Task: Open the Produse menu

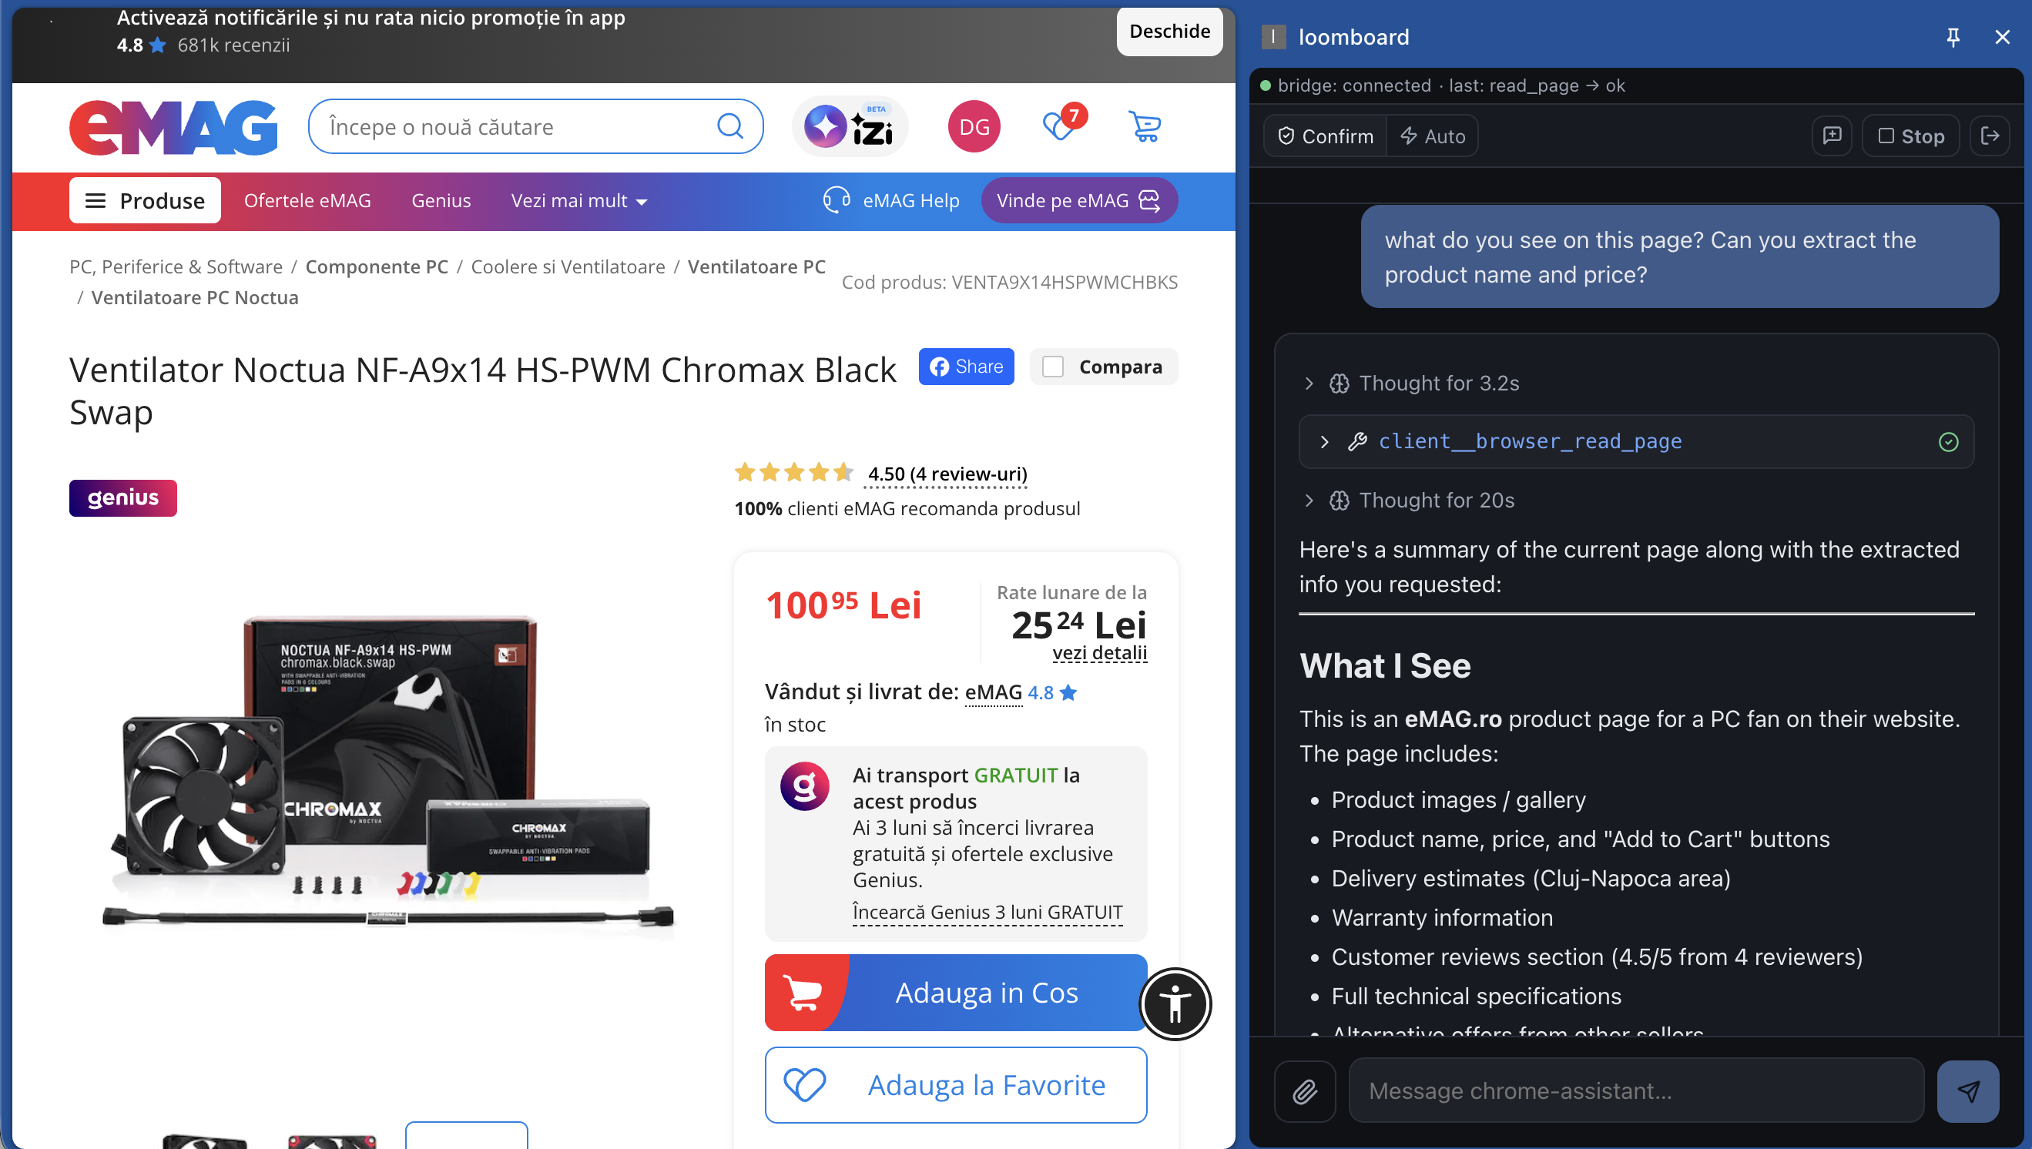Action: 146,200
